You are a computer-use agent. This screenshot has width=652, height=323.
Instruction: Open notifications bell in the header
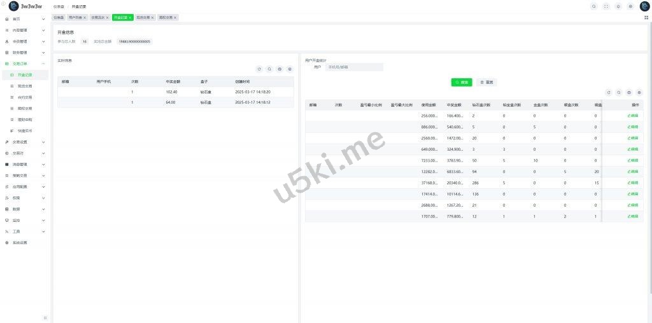pyautogui.click(x=618, y=6)
